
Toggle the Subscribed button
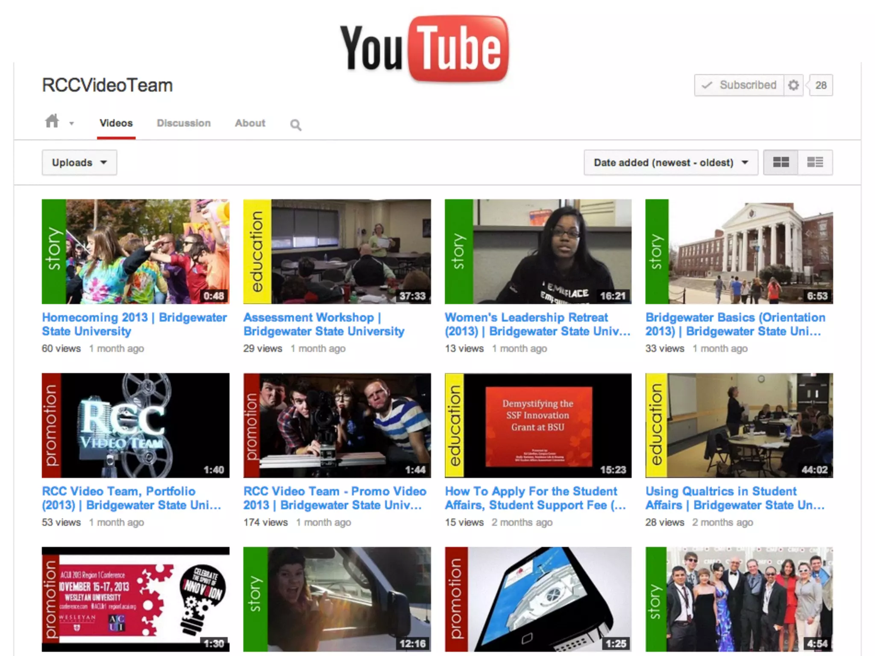pyautogui.click(x=739, y=85)
